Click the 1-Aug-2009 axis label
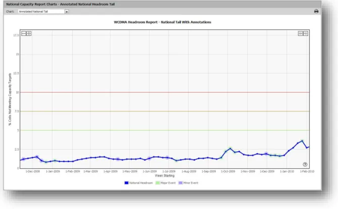The image size is (338, 209). click(189, 171)
